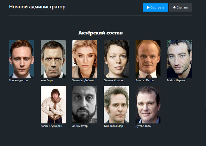Open Майкл Нардон's portrait thumbnail
206x146 pixels.
179,59
